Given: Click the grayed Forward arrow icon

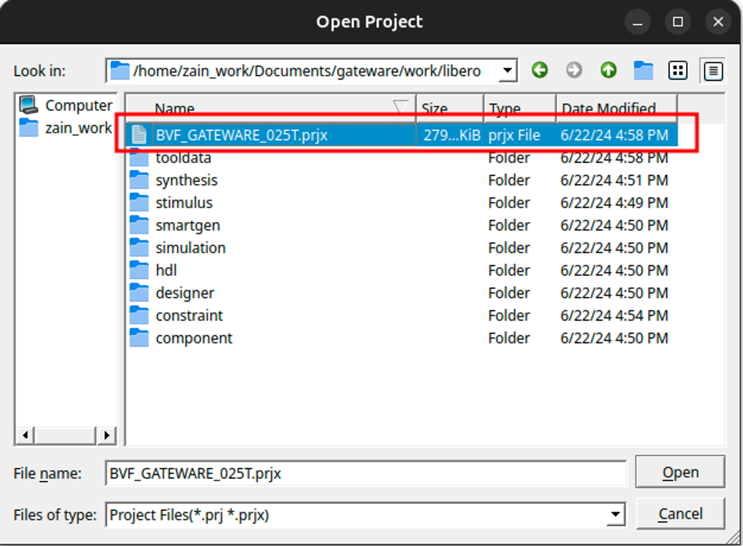Looking at the screenshot, I should [x=574, y=70].
